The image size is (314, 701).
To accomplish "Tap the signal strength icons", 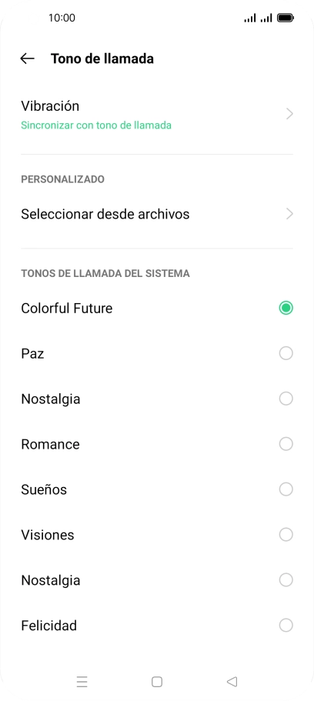I will (258, 18).
